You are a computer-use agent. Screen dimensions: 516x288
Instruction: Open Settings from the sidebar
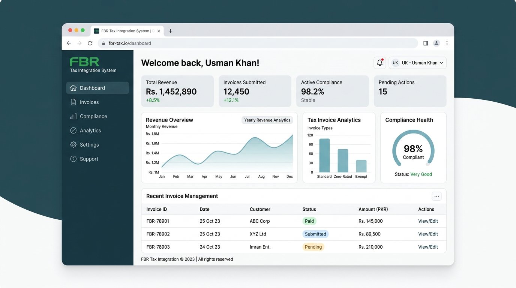(97, 145)
